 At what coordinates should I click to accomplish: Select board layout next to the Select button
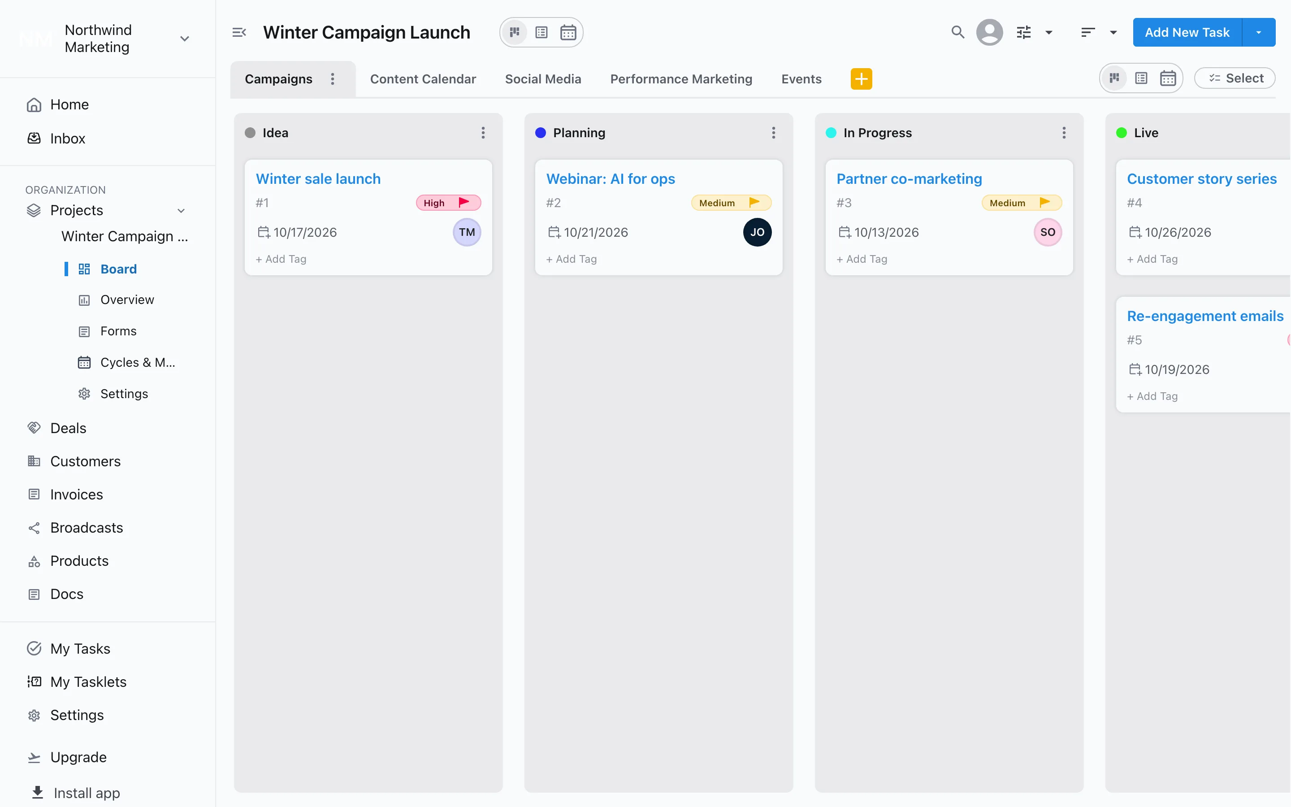(1114, 78)
